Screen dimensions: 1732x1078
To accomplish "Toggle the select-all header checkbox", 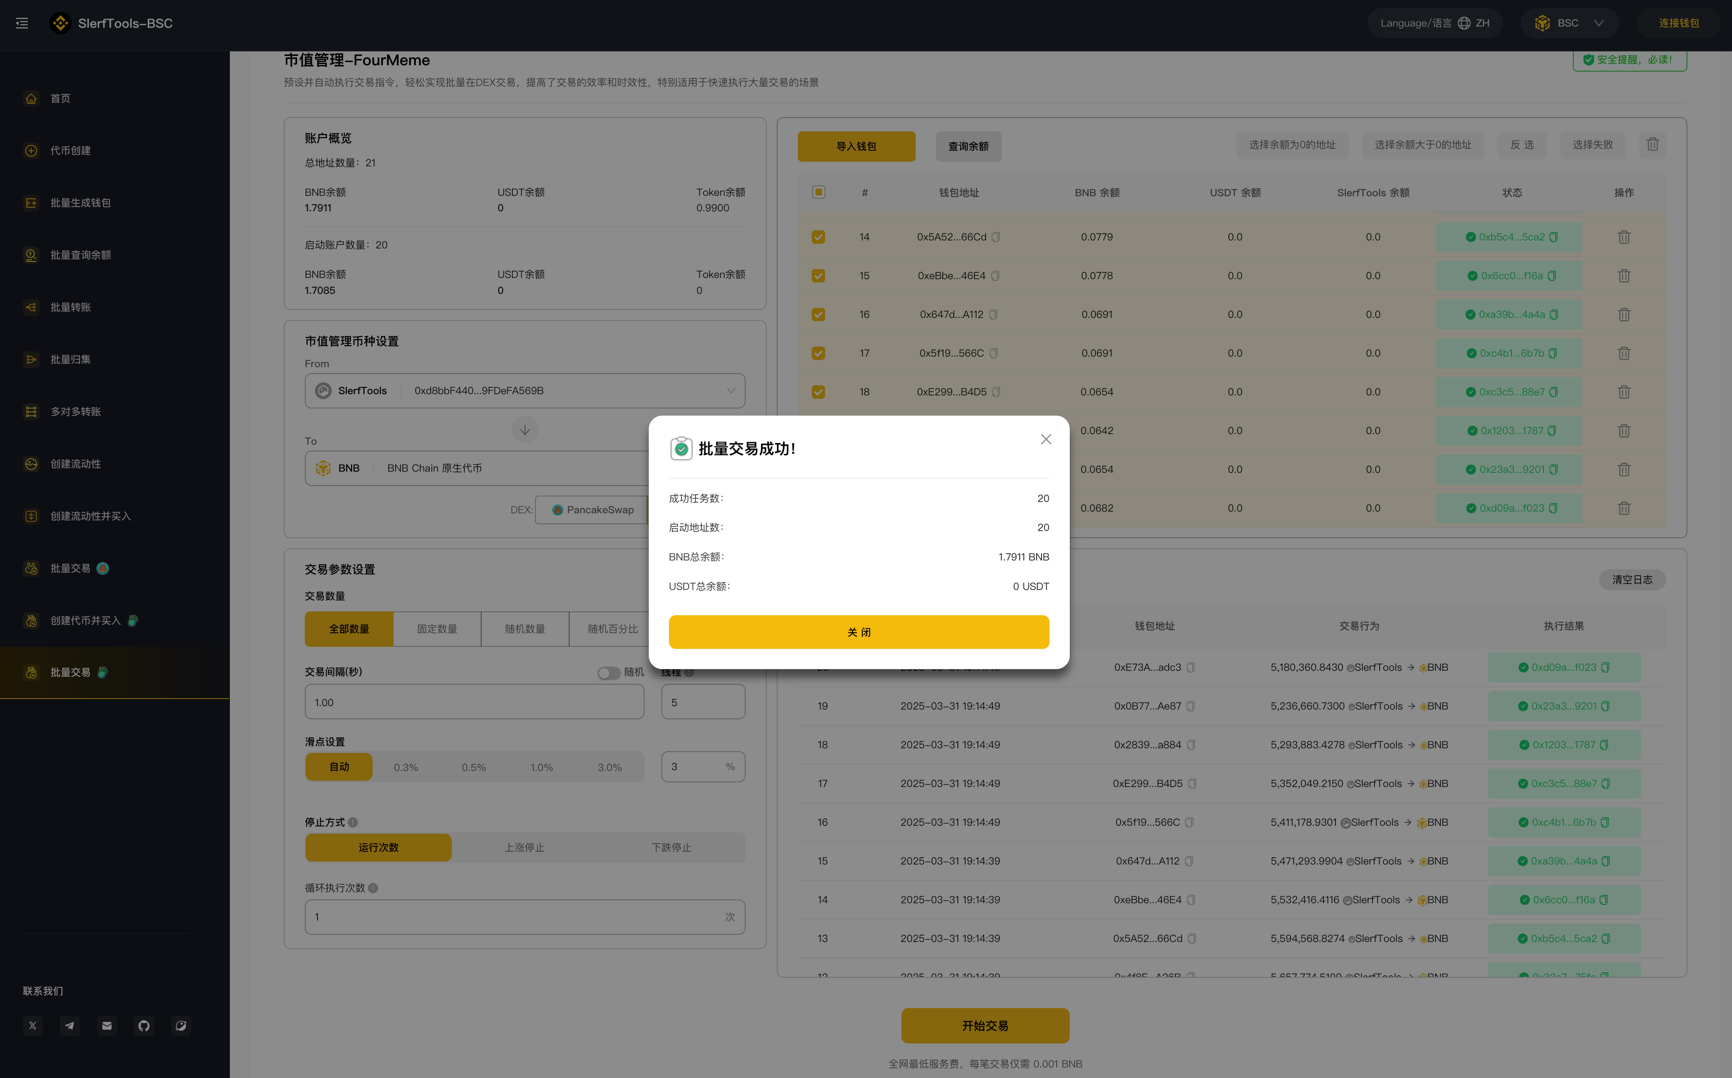I will pos(818,192).
